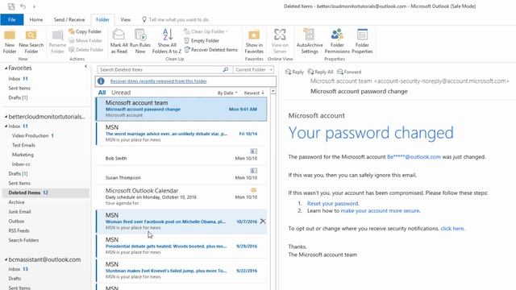Switch to the View tab
Screen dimensions: 516x290
pyautogui.click(x=126, y=19)
